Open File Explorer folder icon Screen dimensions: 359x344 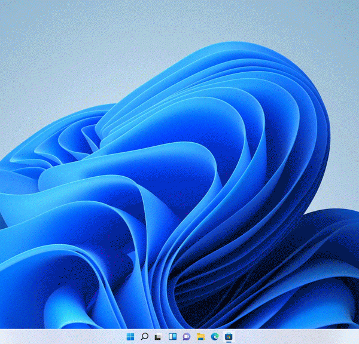(200, 337)
